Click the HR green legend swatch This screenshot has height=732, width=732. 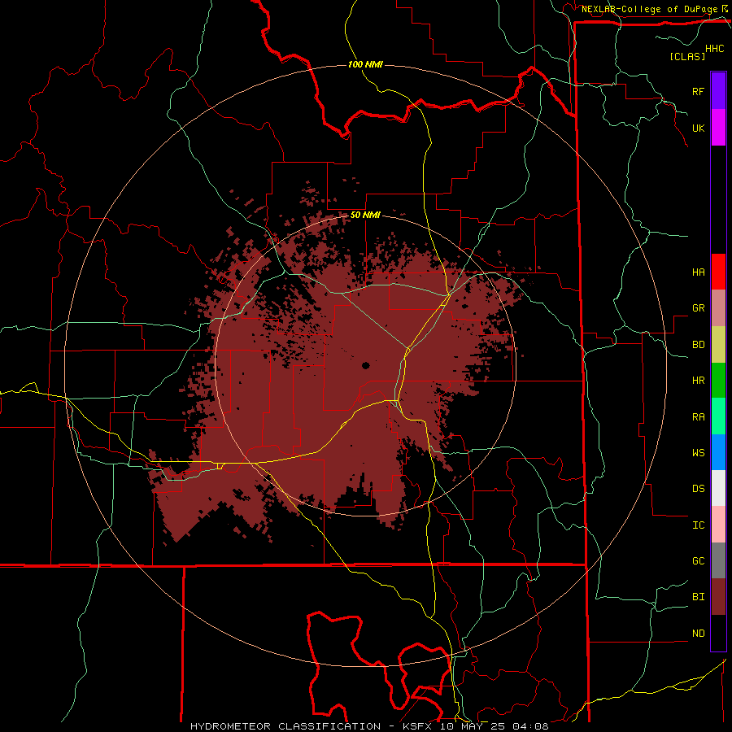(718, 381)
